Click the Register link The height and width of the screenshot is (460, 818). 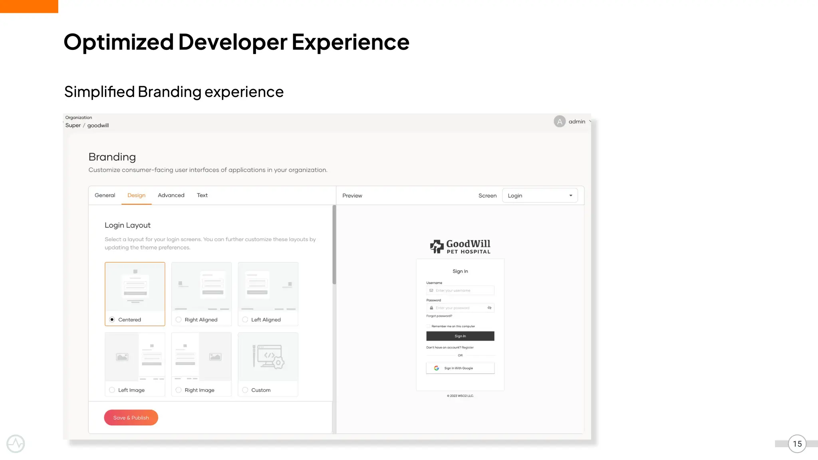pyautogui.click(x=467, y=347)
